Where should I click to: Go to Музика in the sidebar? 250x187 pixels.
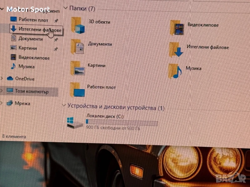[26, 66]
